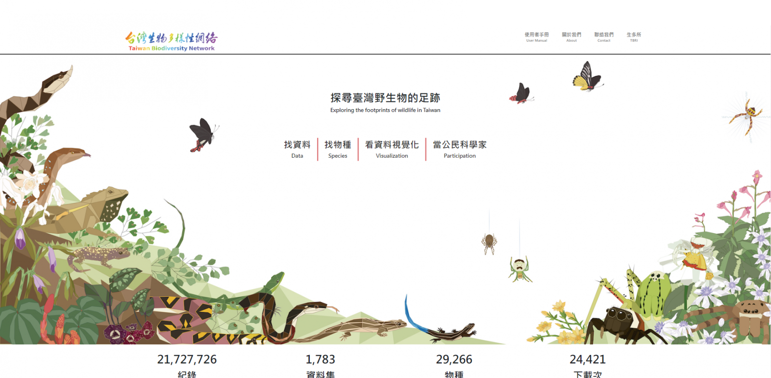Click the heading 探尋臺灣野生物的足跡
The height and width of the screenshot is (378, 771).
[385, 98]
